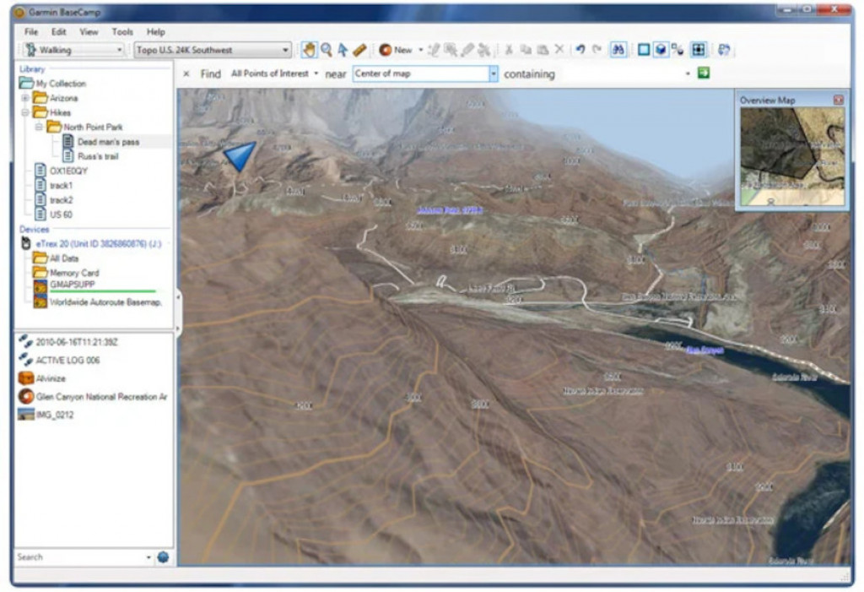Select the Zoom magnifier tool
Screen dimensions: 864x592
coord(327,50)
